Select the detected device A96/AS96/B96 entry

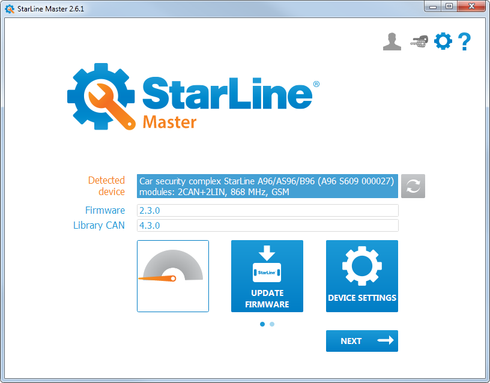tap(267, 186)
